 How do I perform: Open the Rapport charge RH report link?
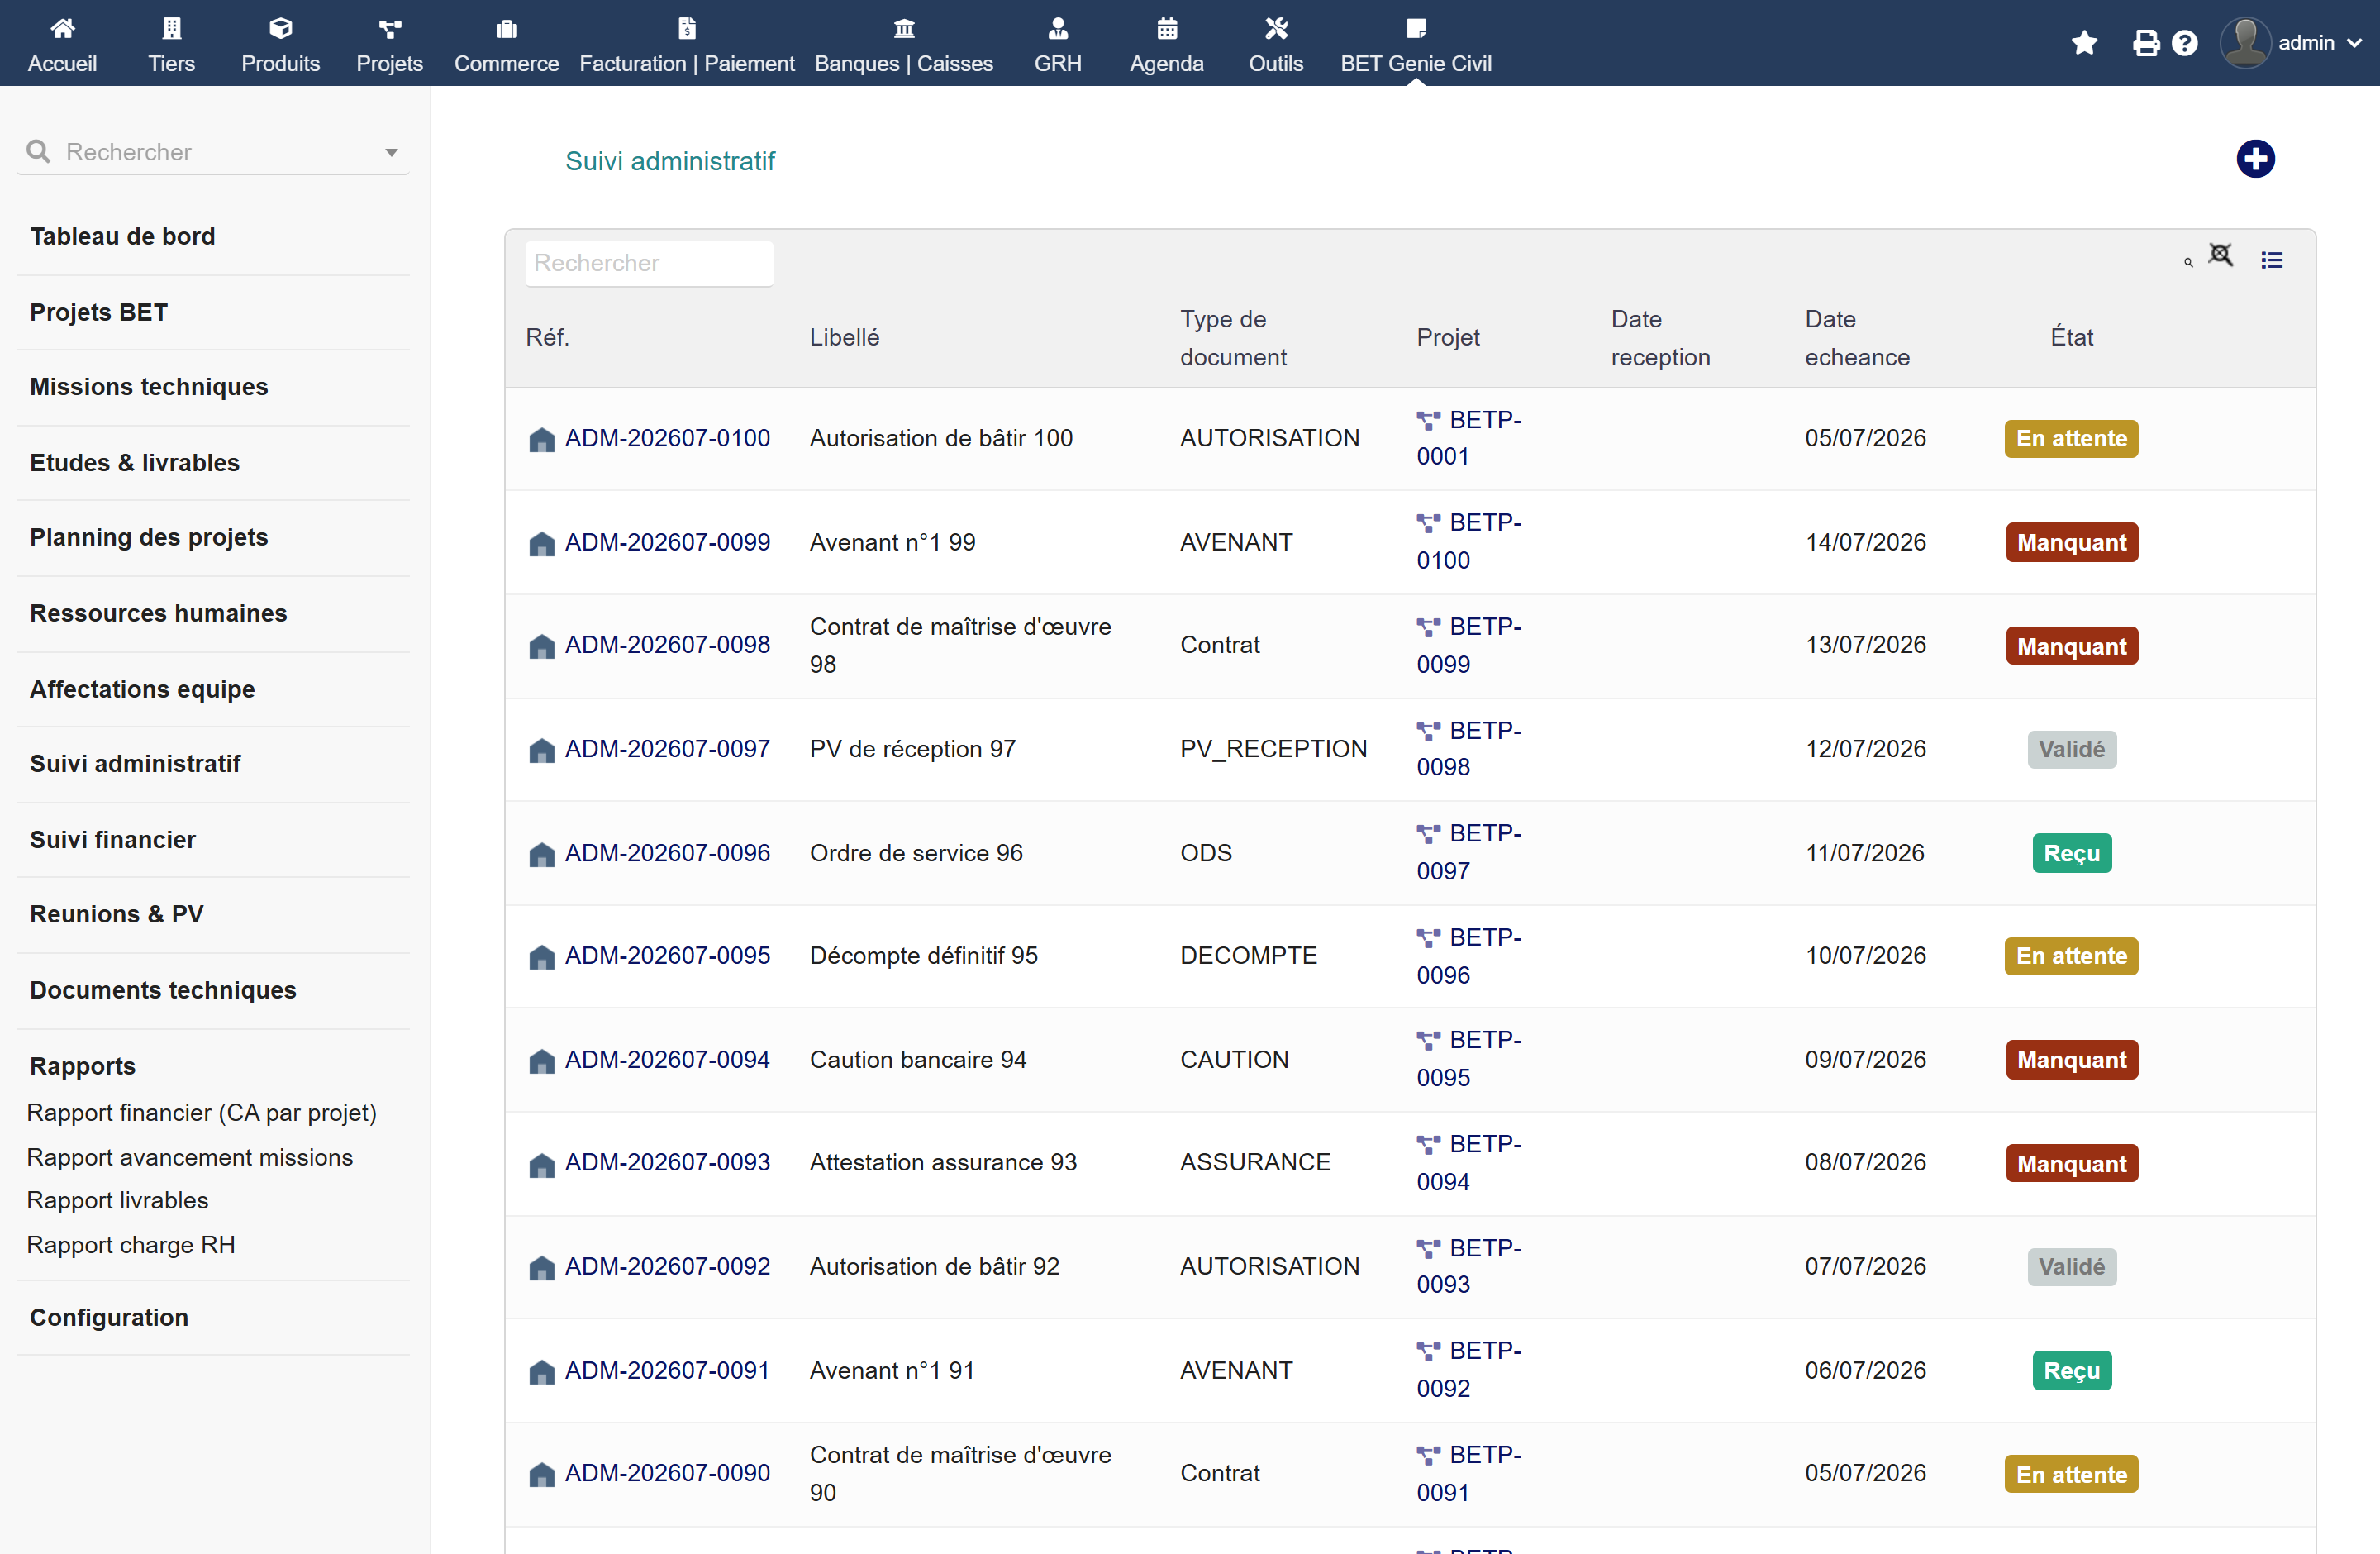tap(131, 1244)
